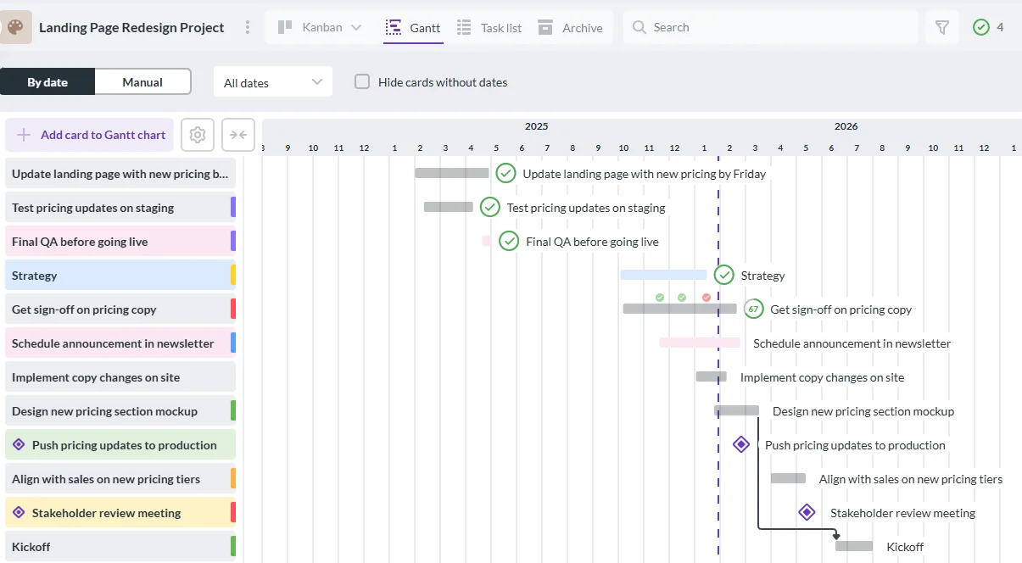The width and height of the screenshot is (1022, 563).
Task: Open the Archive tab
Action: point(571,26)
